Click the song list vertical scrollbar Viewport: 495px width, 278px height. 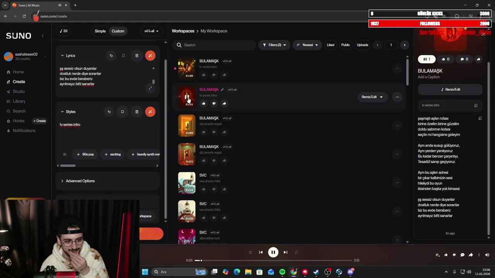[407, 73]
